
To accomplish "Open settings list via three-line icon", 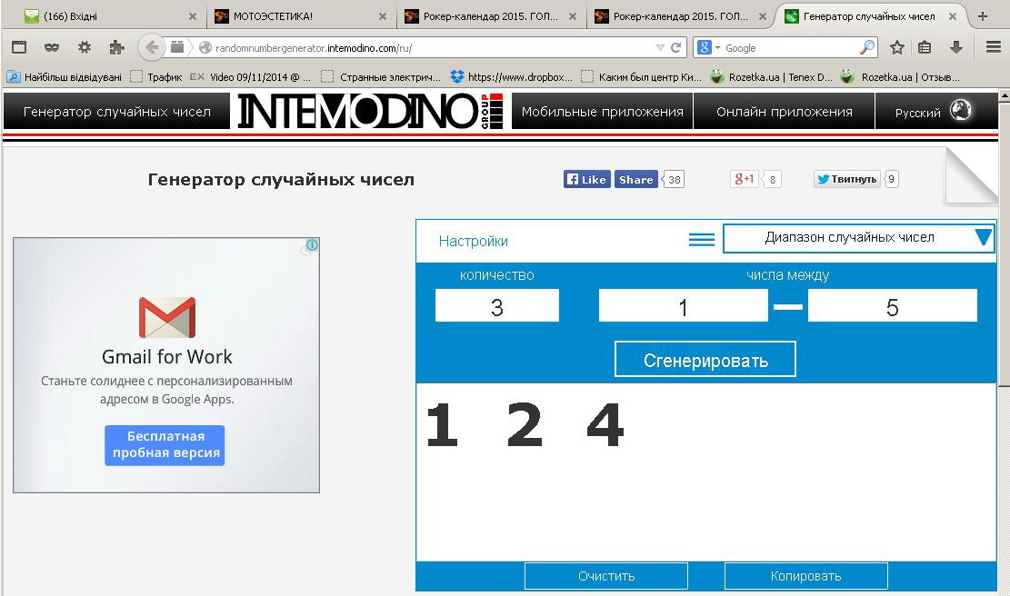I will [x=701, y=240].
